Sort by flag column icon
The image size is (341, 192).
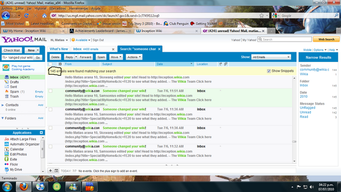[221, 64]
